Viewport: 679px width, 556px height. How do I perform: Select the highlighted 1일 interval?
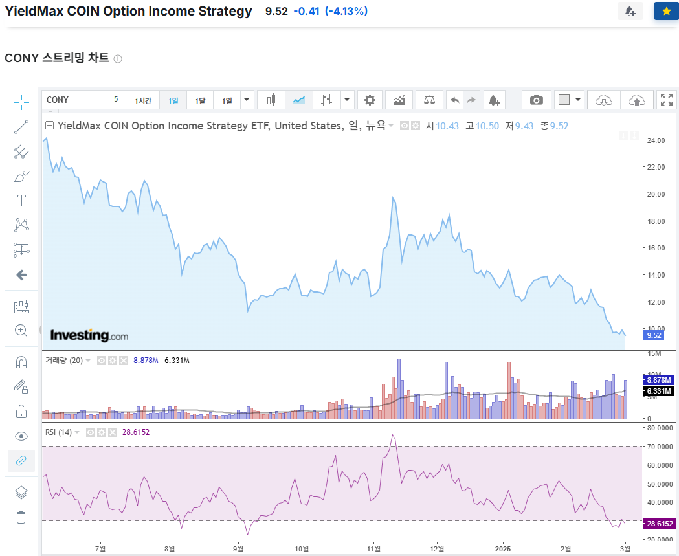173,100
